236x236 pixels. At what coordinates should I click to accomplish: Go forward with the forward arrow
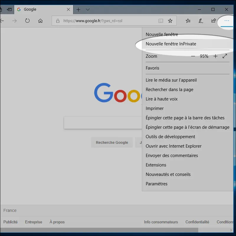pyautogui.click(x=14, y=21)
